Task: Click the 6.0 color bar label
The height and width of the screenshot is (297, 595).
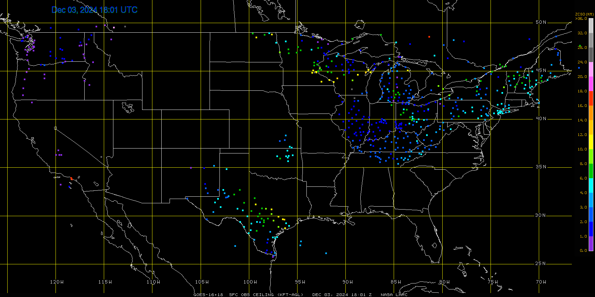Action: click(x=583, y=178)
